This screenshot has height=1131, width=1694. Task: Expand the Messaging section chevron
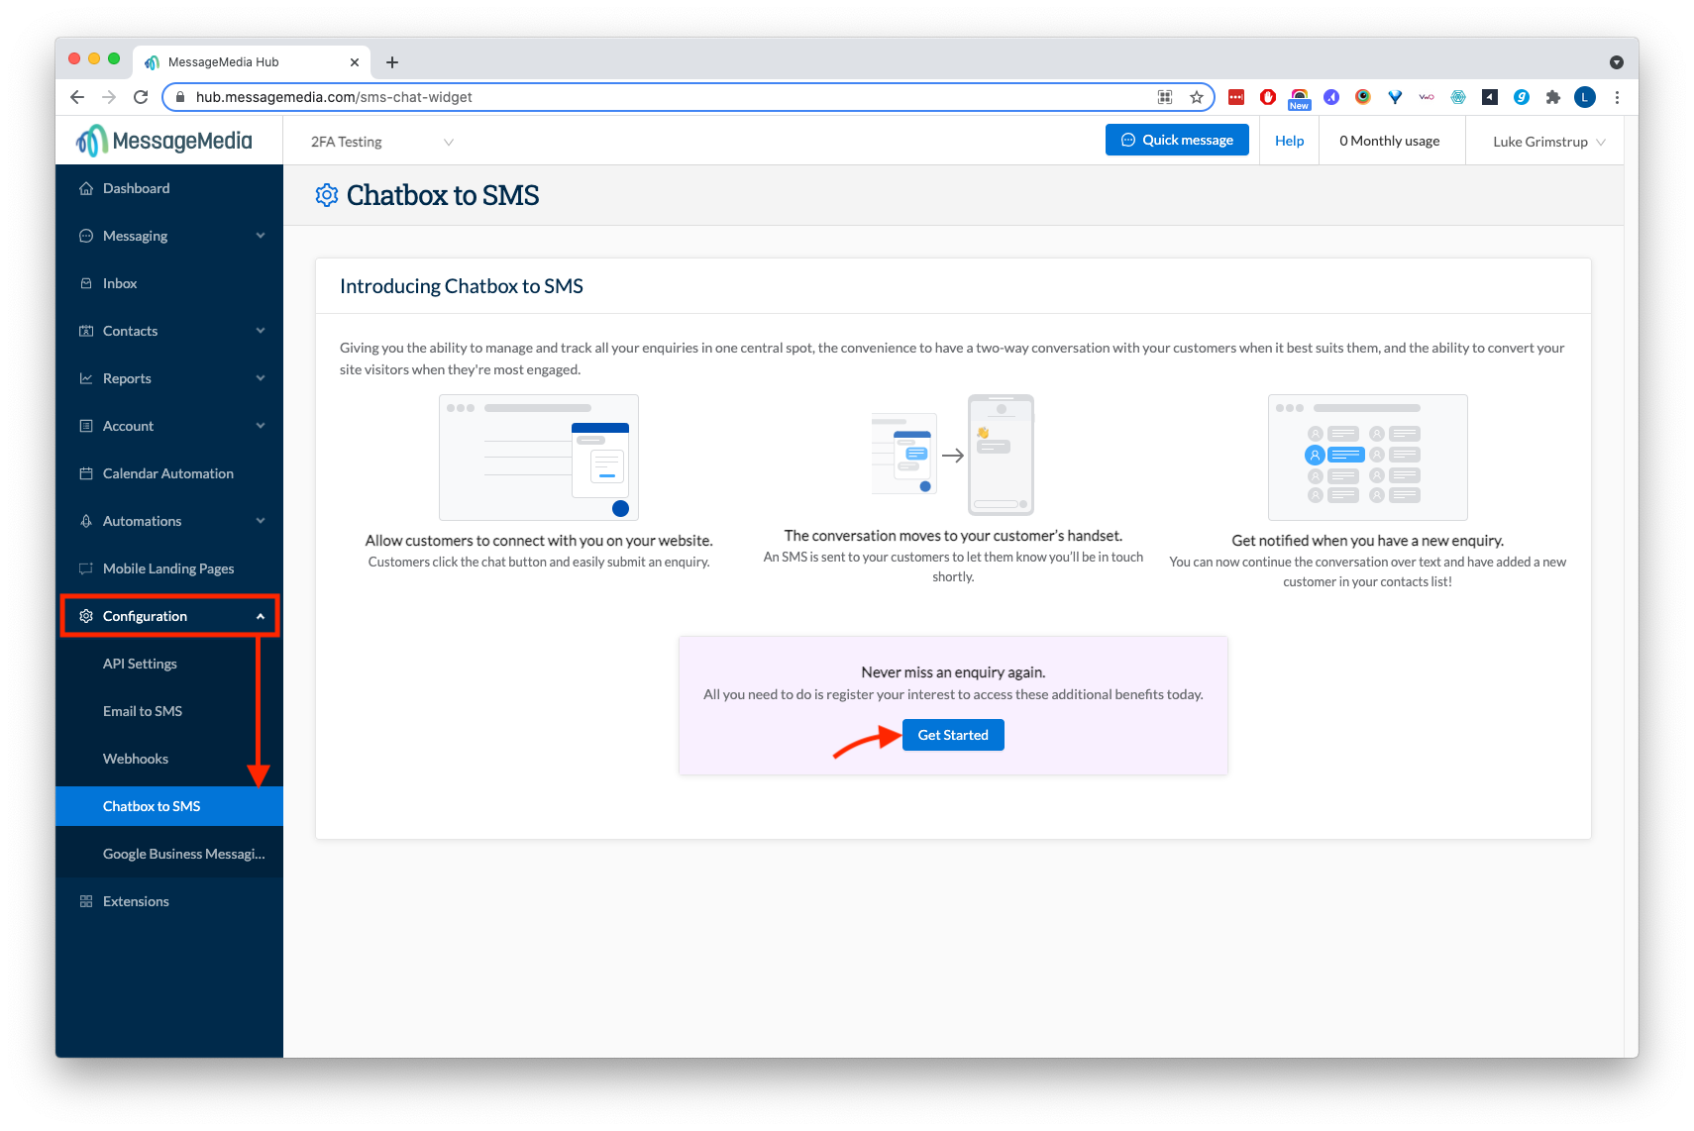pyautogui.click(x=260, y=236)
